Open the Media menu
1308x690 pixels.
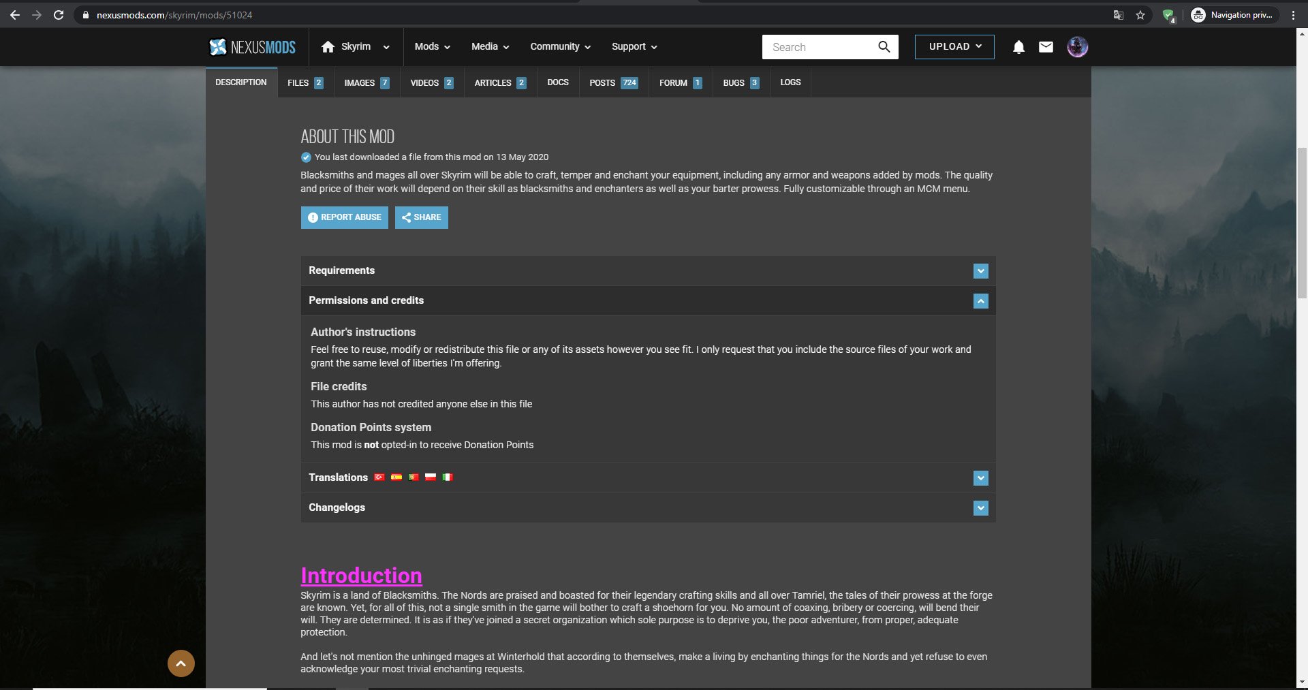point(490,47)
